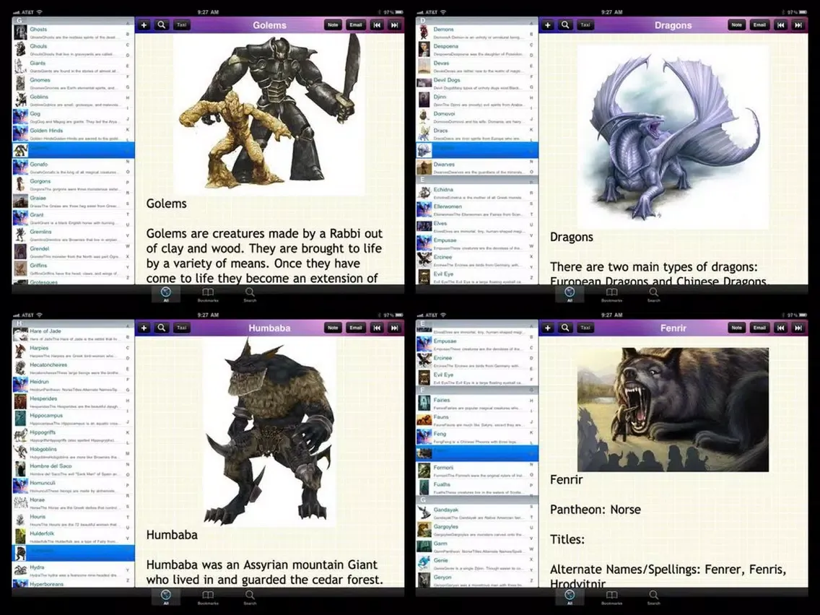This screenshot has height=615, width=820.
Task: Open the magnifier search on the Fenrir screen
Action: (565, 328)
